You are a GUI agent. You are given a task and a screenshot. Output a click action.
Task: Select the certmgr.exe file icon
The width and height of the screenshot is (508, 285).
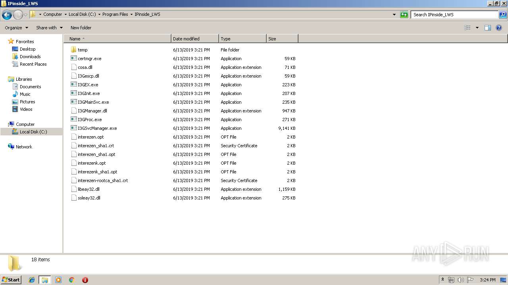click(x=73, y=59)
